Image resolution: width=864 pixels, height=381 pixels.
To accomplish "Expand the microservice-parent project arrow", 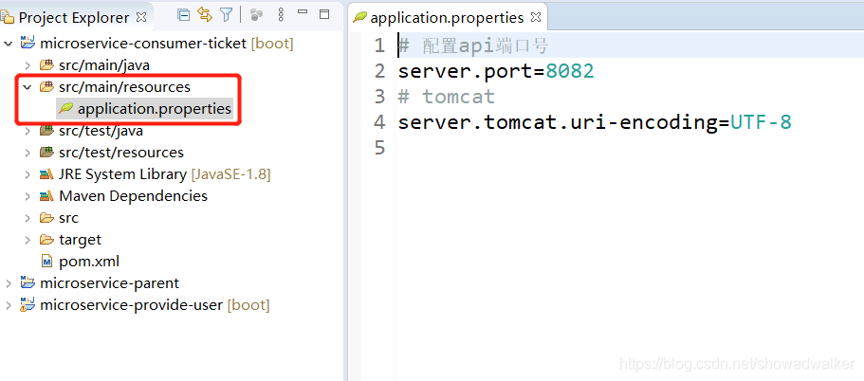I will click(9, 283).
